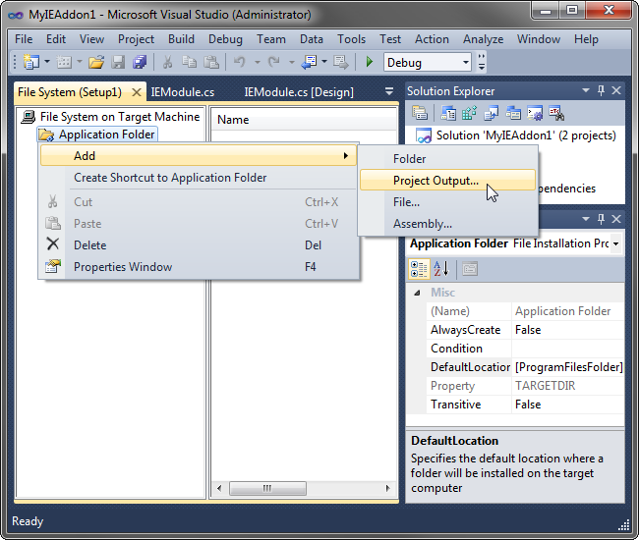The width and height of the screenshot is (639, 540).
Task: Click the Name column header
Action: click(x=304, y=120)
